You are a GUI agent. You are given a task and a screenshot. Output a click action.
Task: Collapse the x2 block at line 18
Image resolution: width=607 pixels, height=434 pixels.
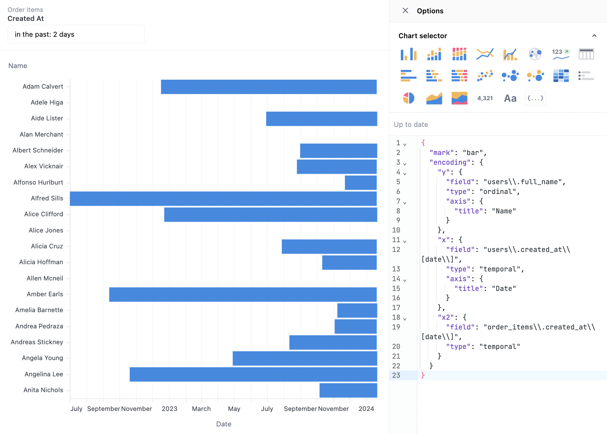[x=405, y=319]
